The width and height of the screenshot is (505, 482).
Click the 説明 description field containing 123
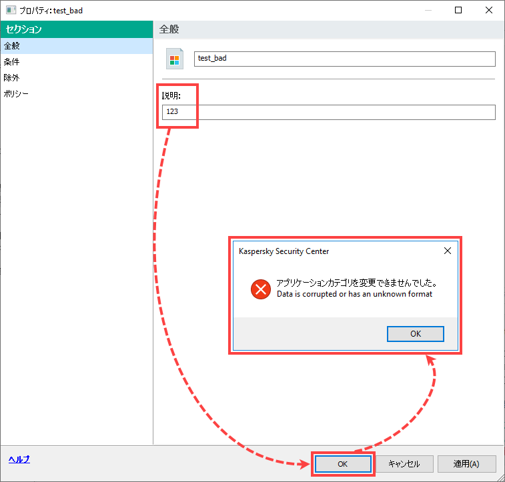[x=328, y=112]
